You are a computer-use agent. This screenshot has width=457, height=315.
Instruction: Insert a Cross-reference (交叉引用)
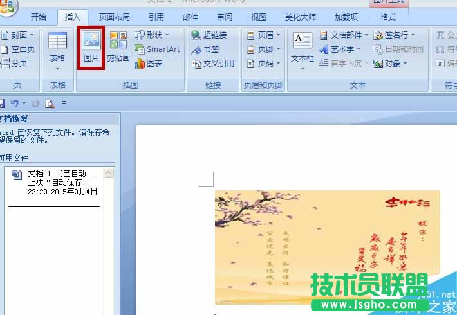213,64
